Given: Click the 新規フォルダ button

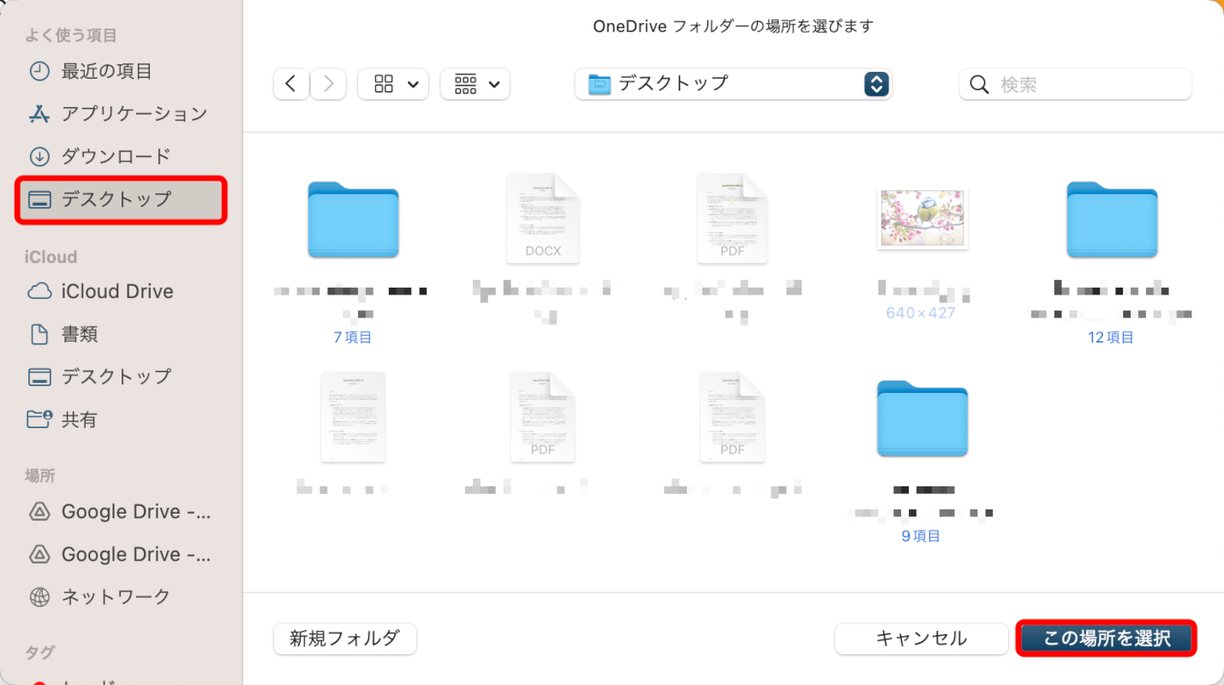Looking at the screenshot, I should [x=344, y=639].
